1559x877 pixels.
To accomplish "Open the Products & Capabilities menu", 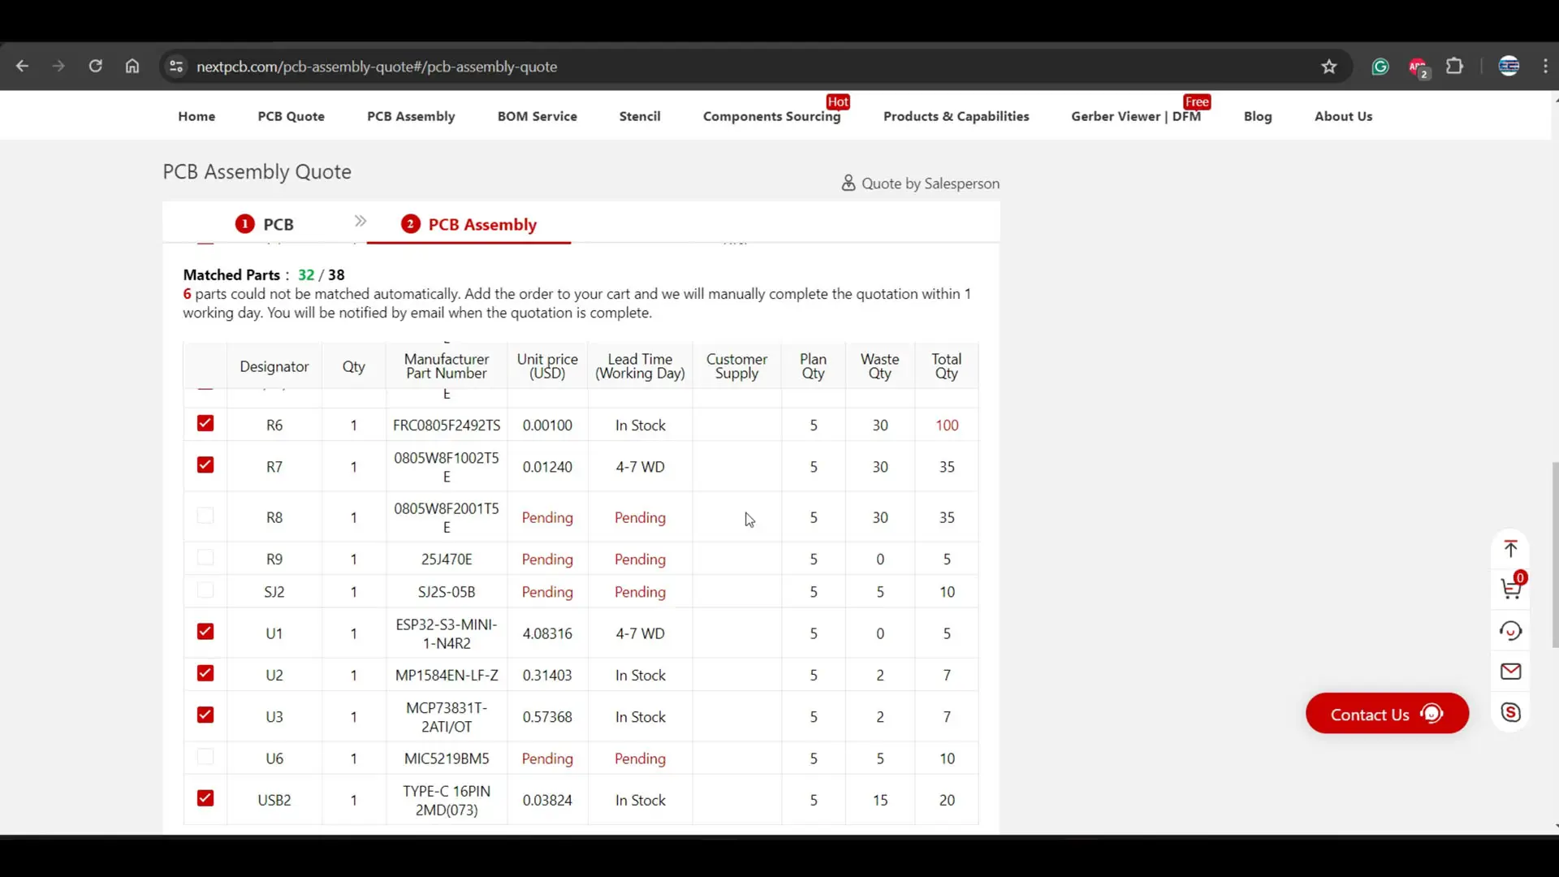I will [x=956, y=116].
